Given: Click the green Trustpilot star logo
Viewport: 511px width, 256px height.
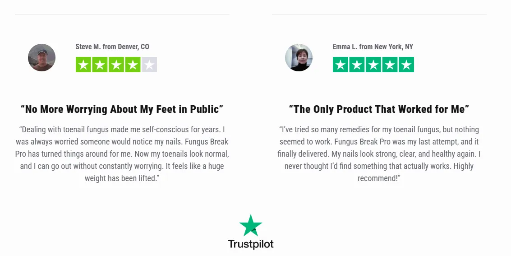Looking at the screenshot, I should tap(251, 225).
